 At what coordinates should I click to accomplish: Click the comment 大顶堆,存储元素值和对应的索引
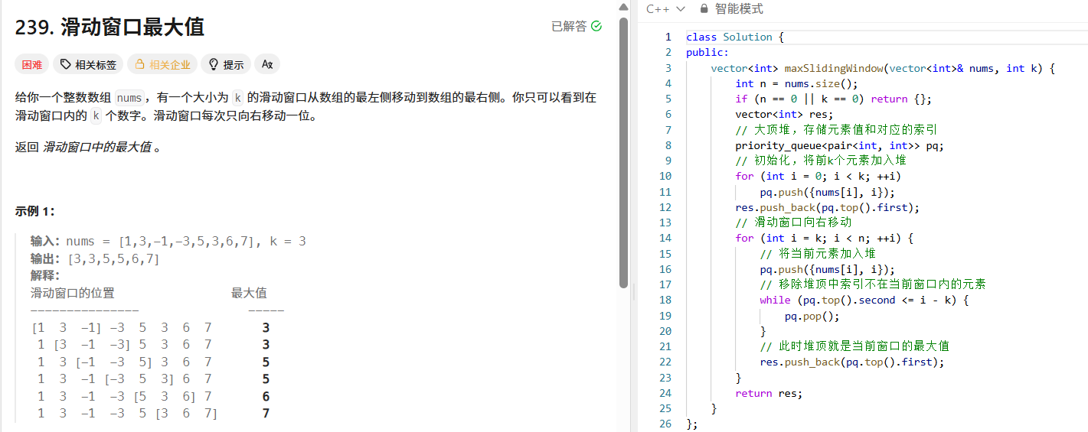[x=836, y=130]
